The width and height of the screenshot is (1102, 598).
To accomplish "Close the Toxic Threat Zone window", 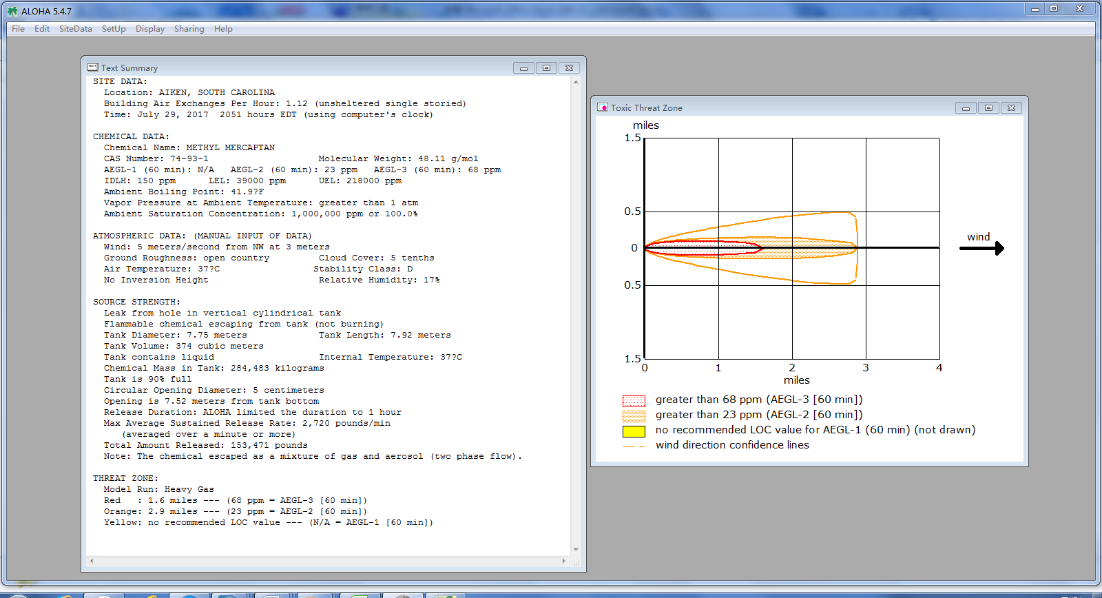I will pos(1011,108).
